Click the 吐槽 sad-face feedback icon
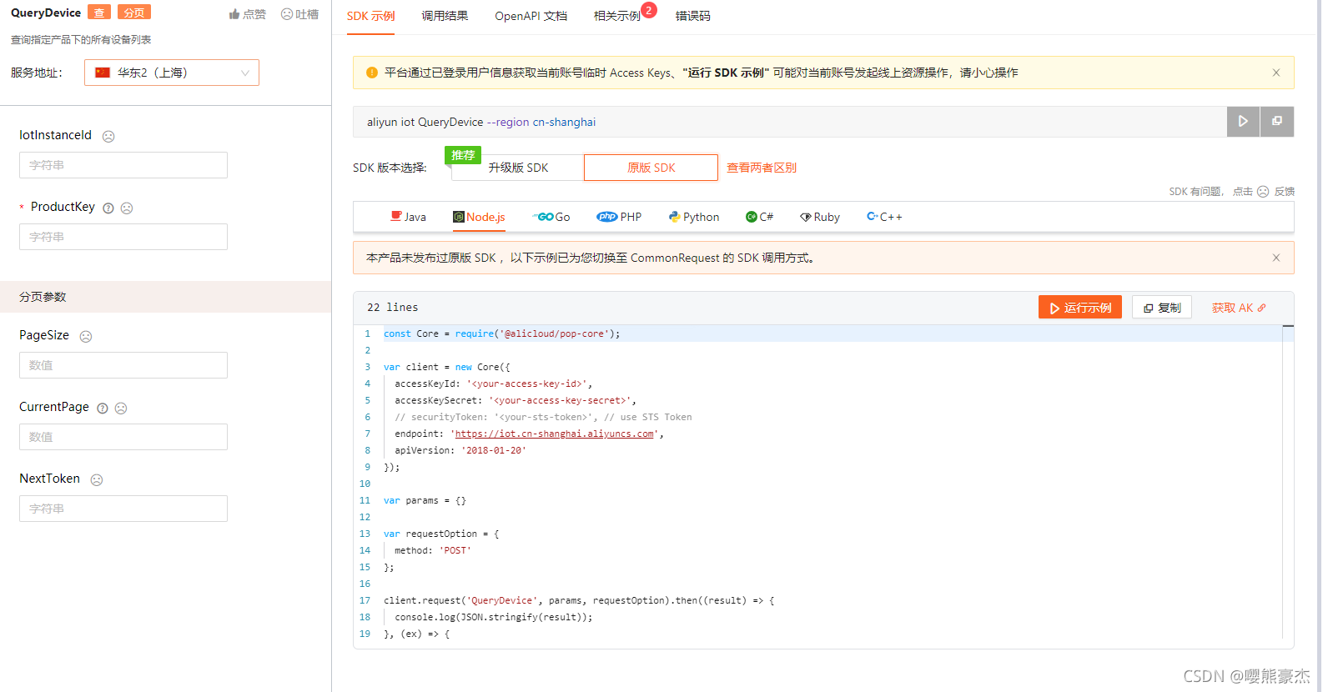1323x692 pixels. [287, 14]
